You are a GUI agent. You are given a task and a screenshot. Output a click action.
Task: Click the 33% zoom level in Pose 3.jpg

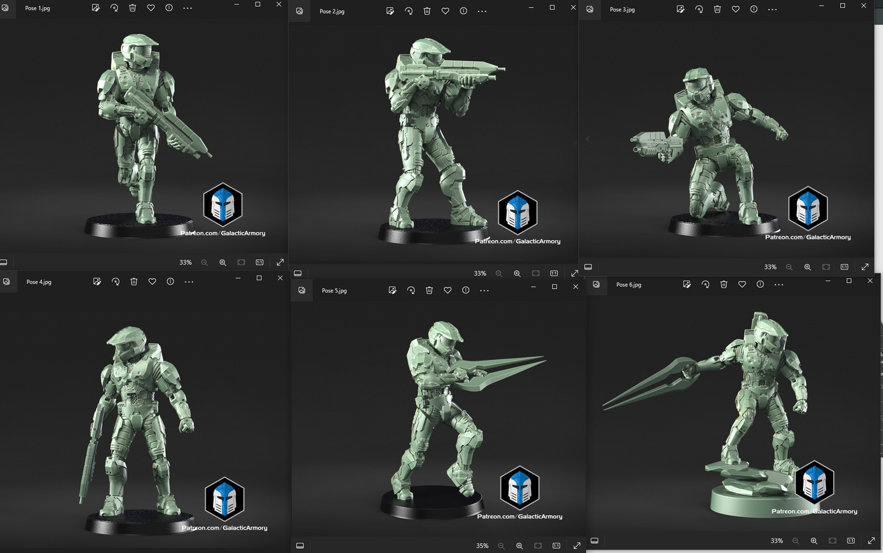pos(770,267)
